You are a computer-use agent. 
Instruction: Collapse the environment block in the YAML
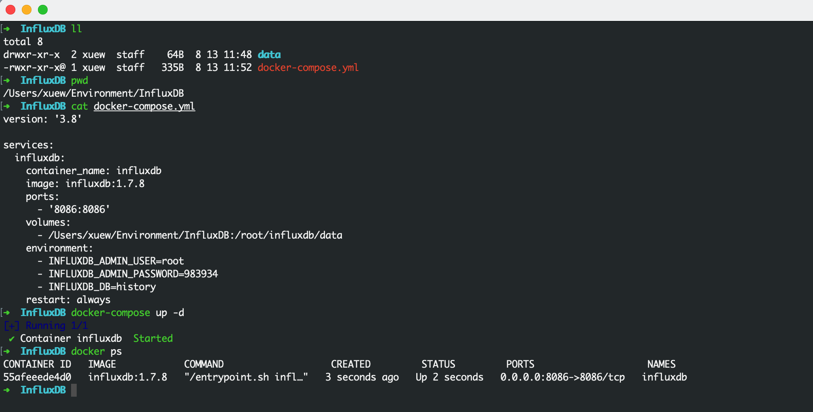pos(59,248)
